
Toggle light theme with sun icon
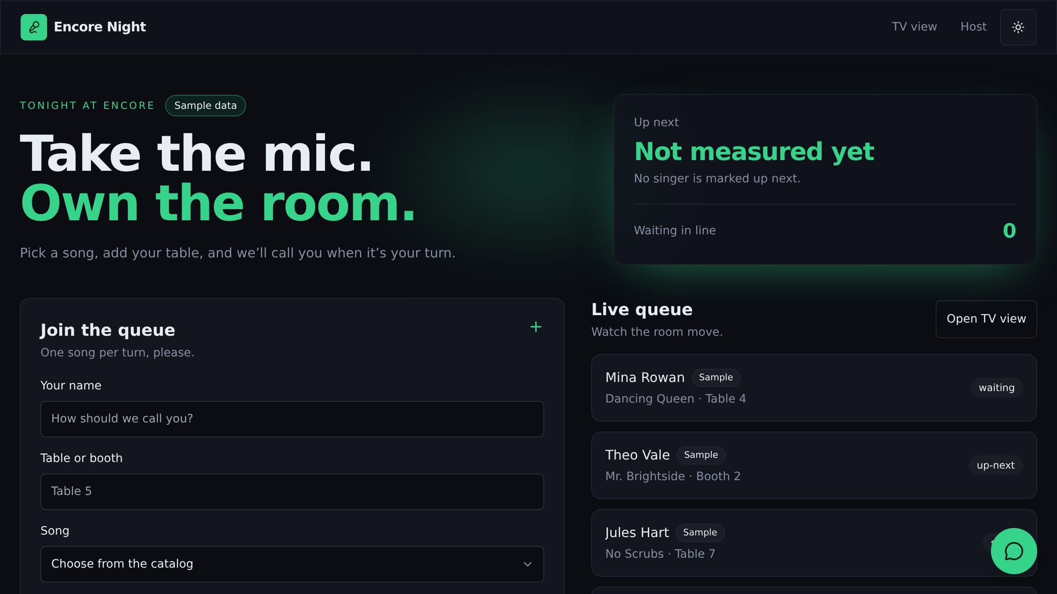(x=1018, y=27)
